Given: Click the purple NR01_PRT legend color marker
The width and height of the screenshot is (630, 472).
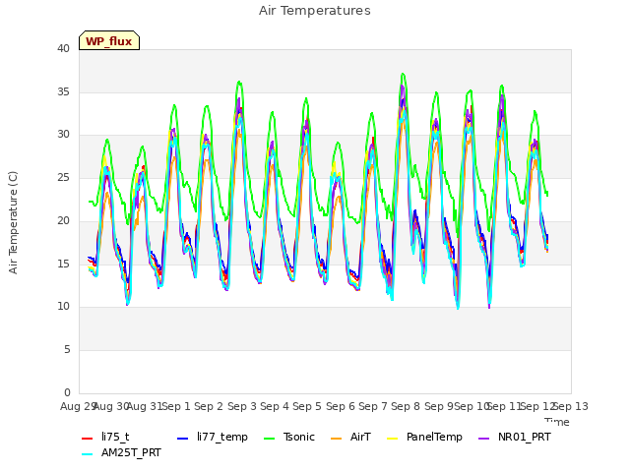Looking at the screenshot, I should 484,439.
